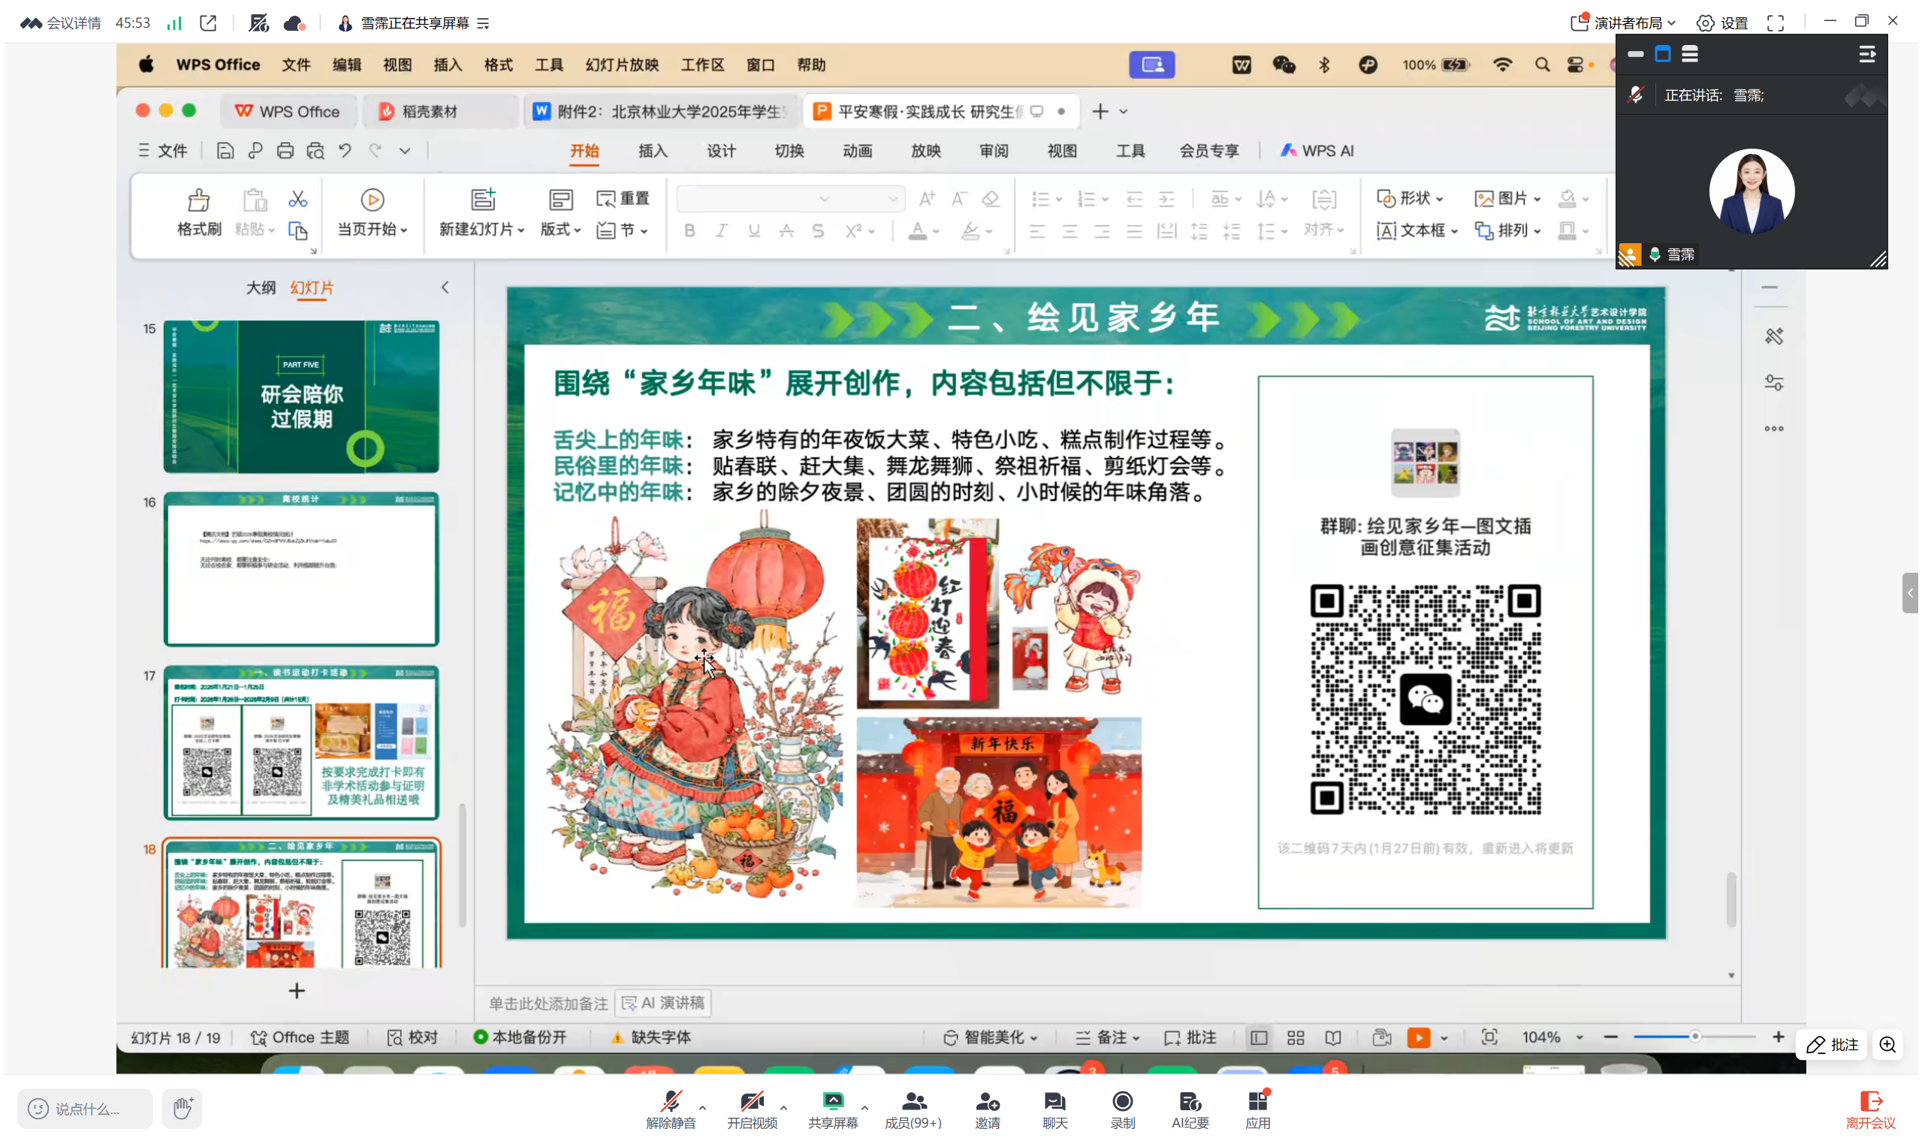Click the scissors Cut icon
1922x1147 pixels.
(297, 200)
